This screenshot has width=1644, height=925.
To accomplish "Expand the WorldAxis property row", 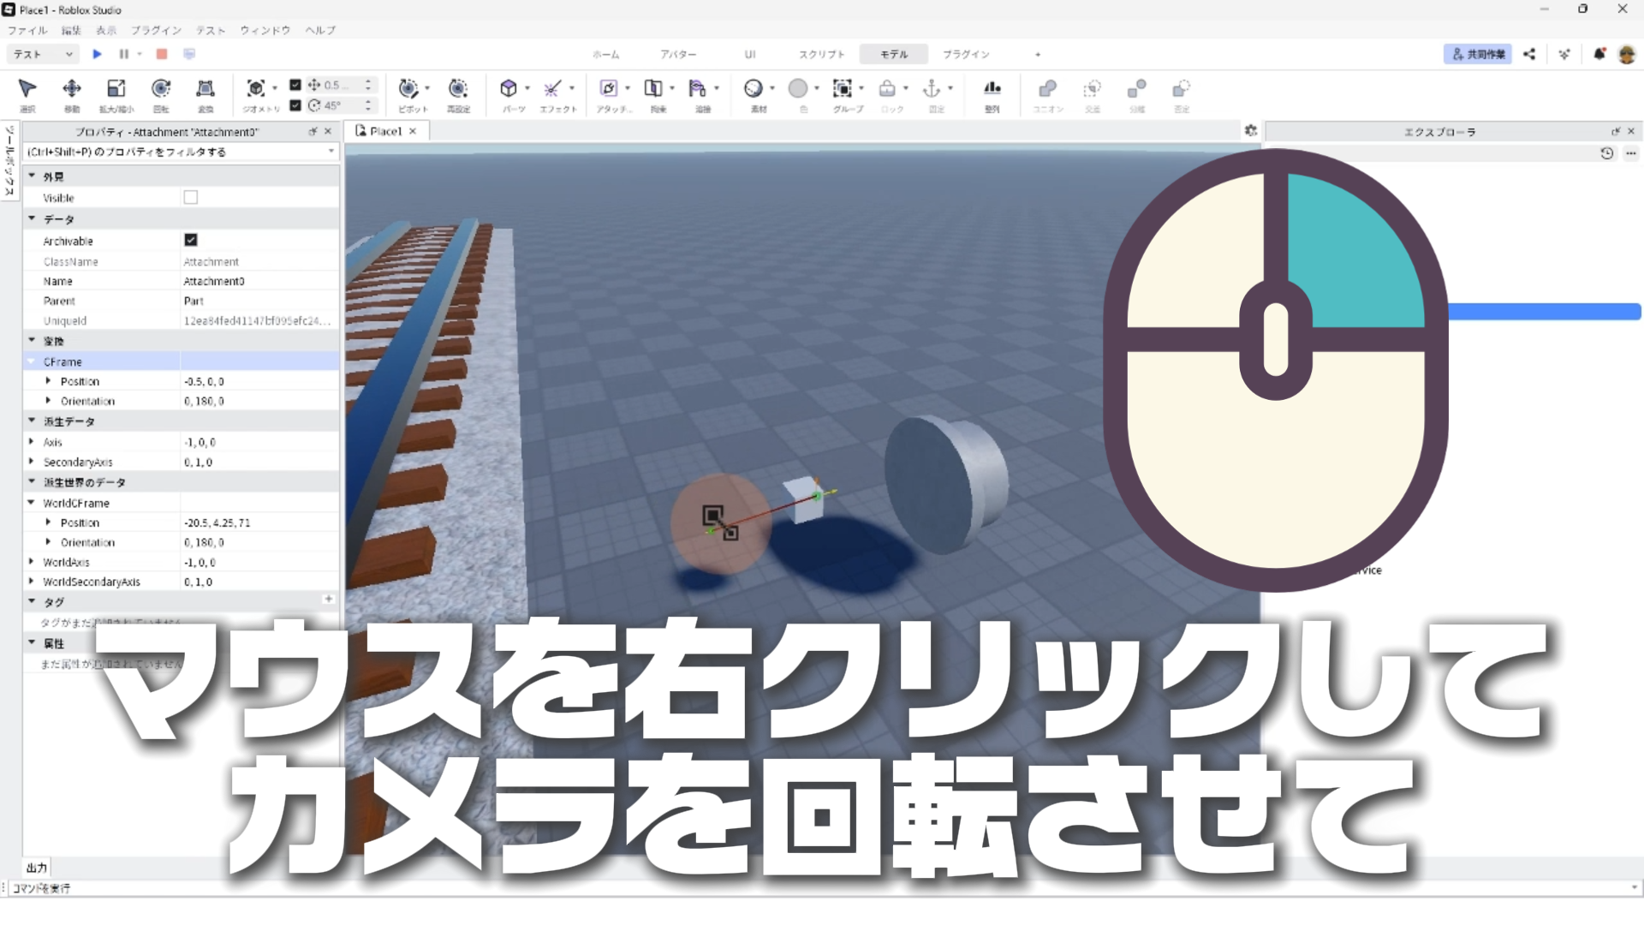I will click(x=32, y=562).
